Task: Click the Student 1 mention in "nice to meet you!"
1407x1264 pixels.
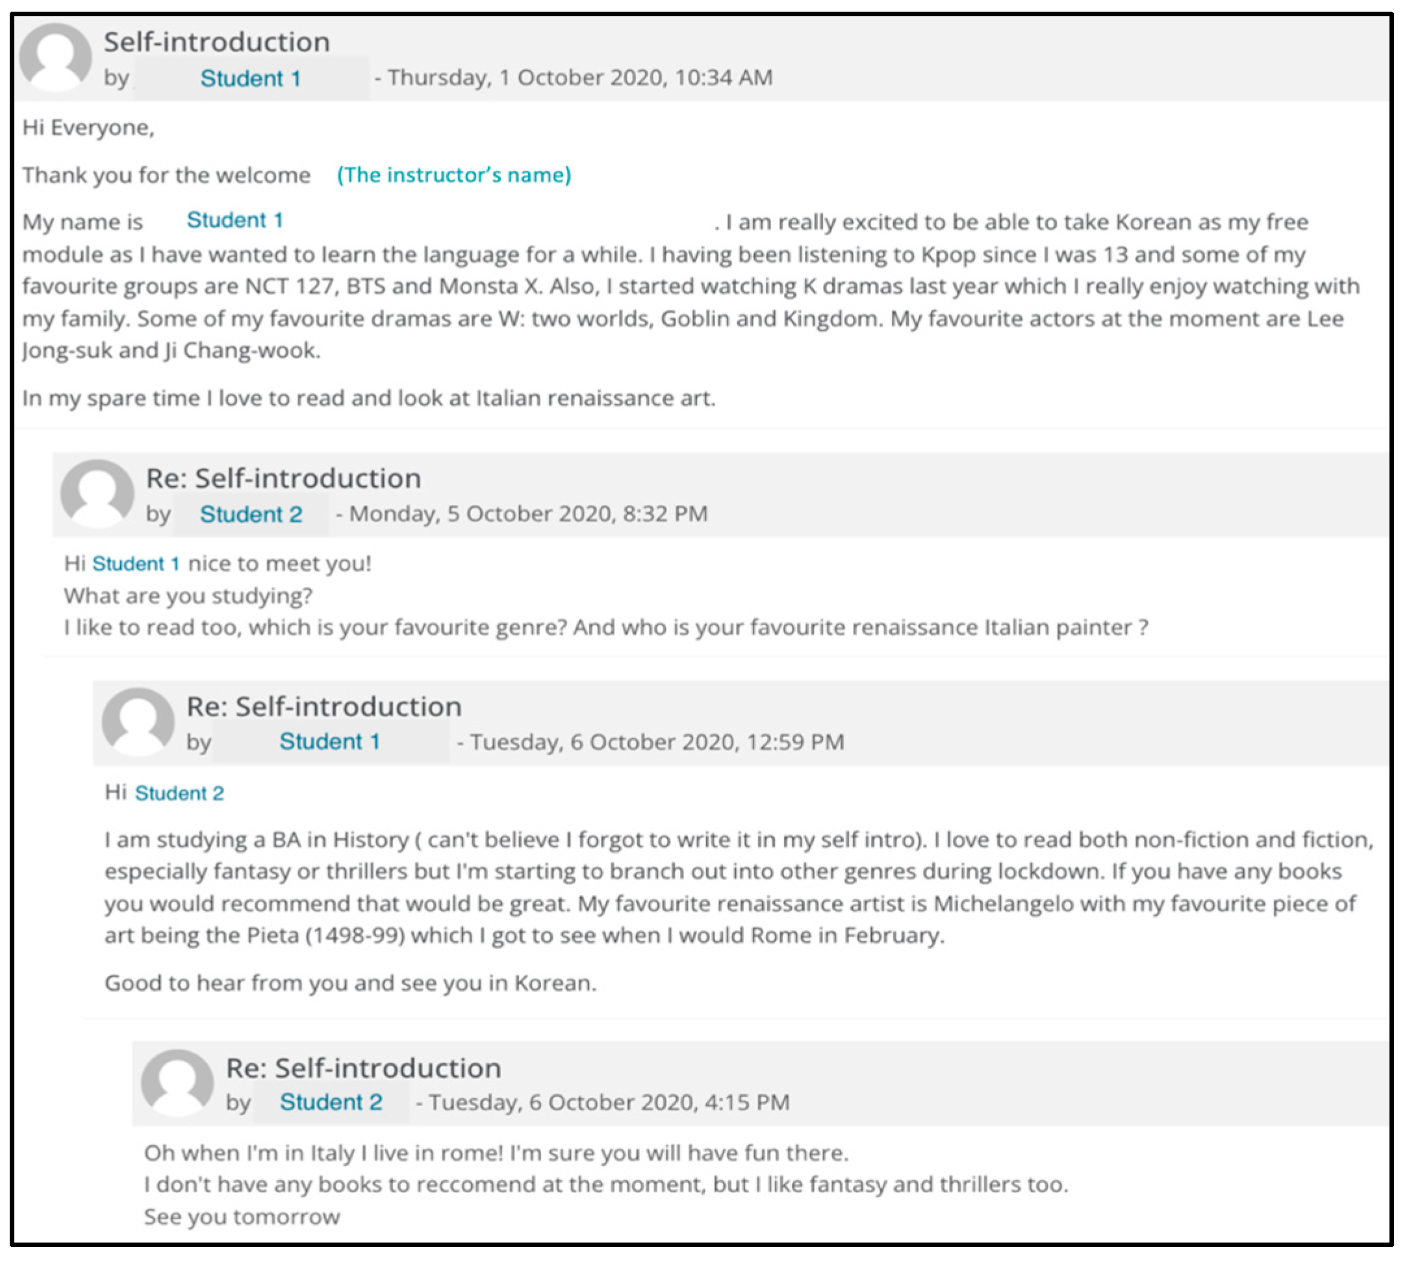Action: 136,564
